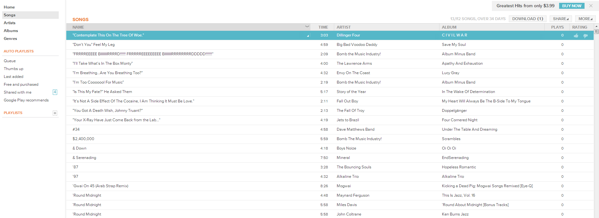Click the album Ken Burns Jazz
Viewport: 599px width, 218px height.
[x=455, y=214]
